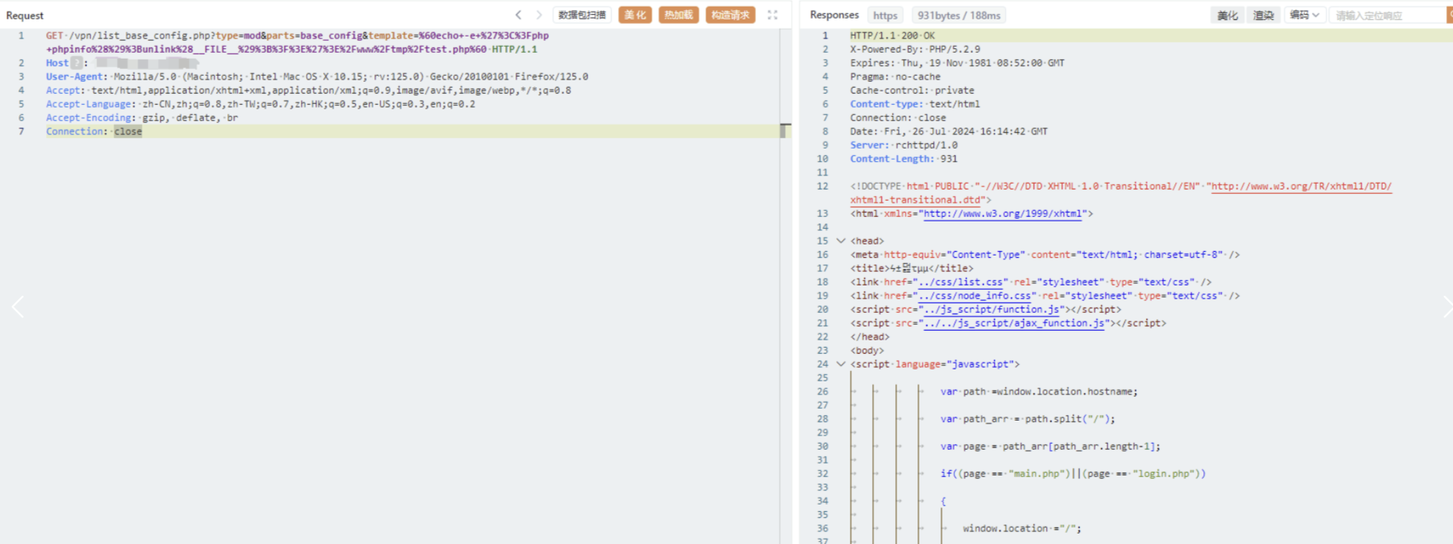1453x544 pixels.
Task: Go to previous request with left chevron
Action: [x=519, y=15]
